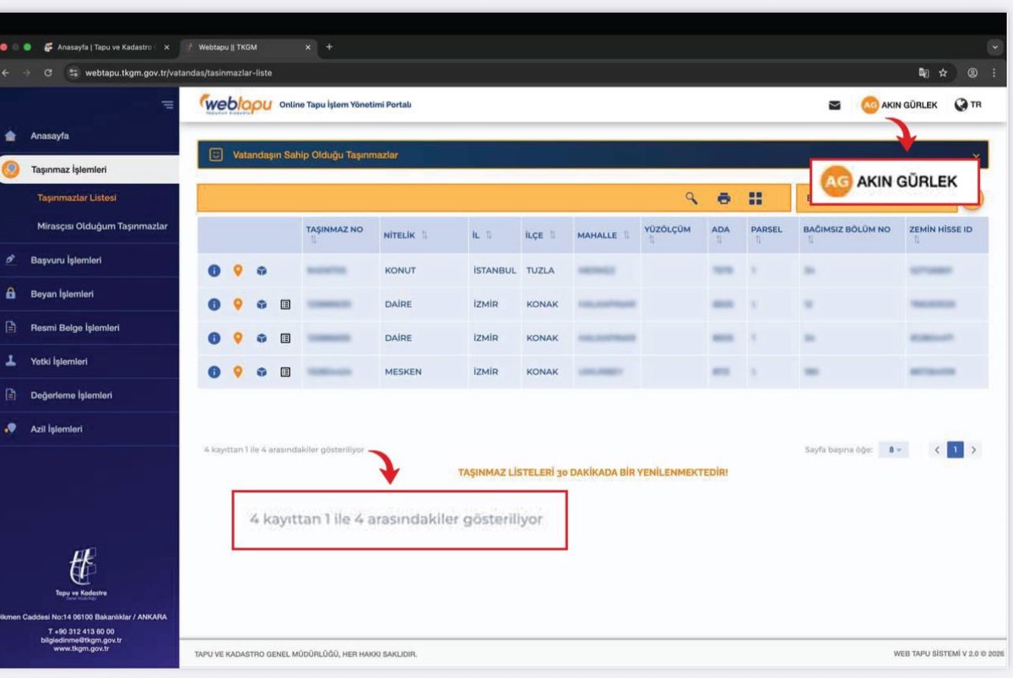Open the www.tkgm.gov.tr link

pos(82,648)
